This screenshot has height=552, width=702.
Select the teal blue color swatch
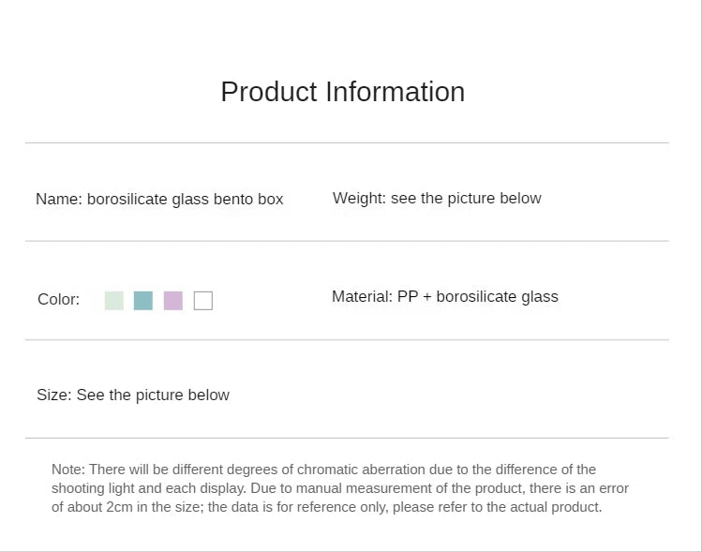tap(143, 300)
